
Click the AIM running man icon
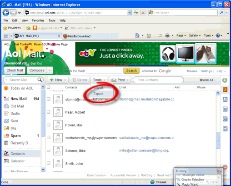point(225,90)
